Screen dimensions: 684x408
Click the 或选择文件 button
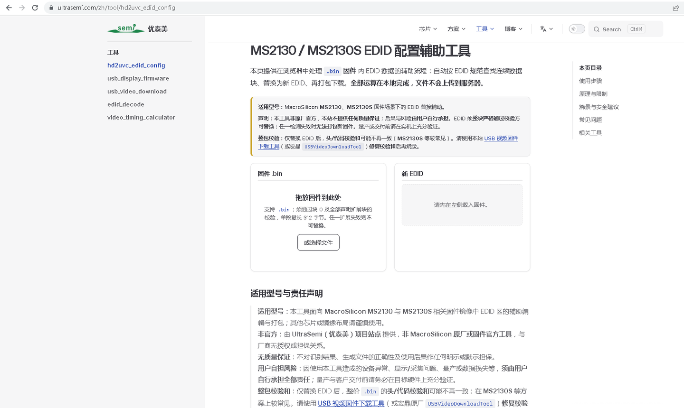pyautogui.click(x=318, y=242)
